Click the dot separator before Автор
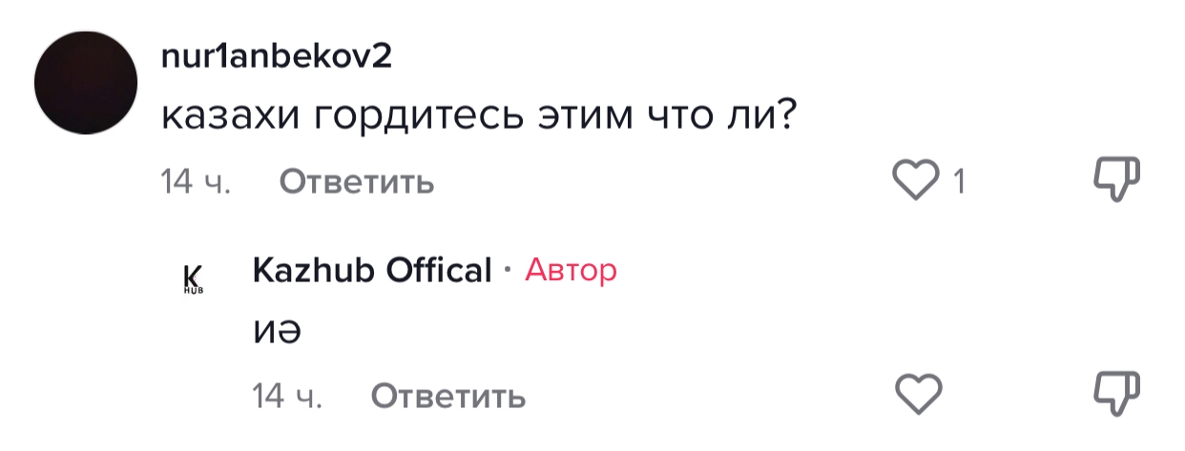This screenshot has height=451, width=1185. pos(508,272)
